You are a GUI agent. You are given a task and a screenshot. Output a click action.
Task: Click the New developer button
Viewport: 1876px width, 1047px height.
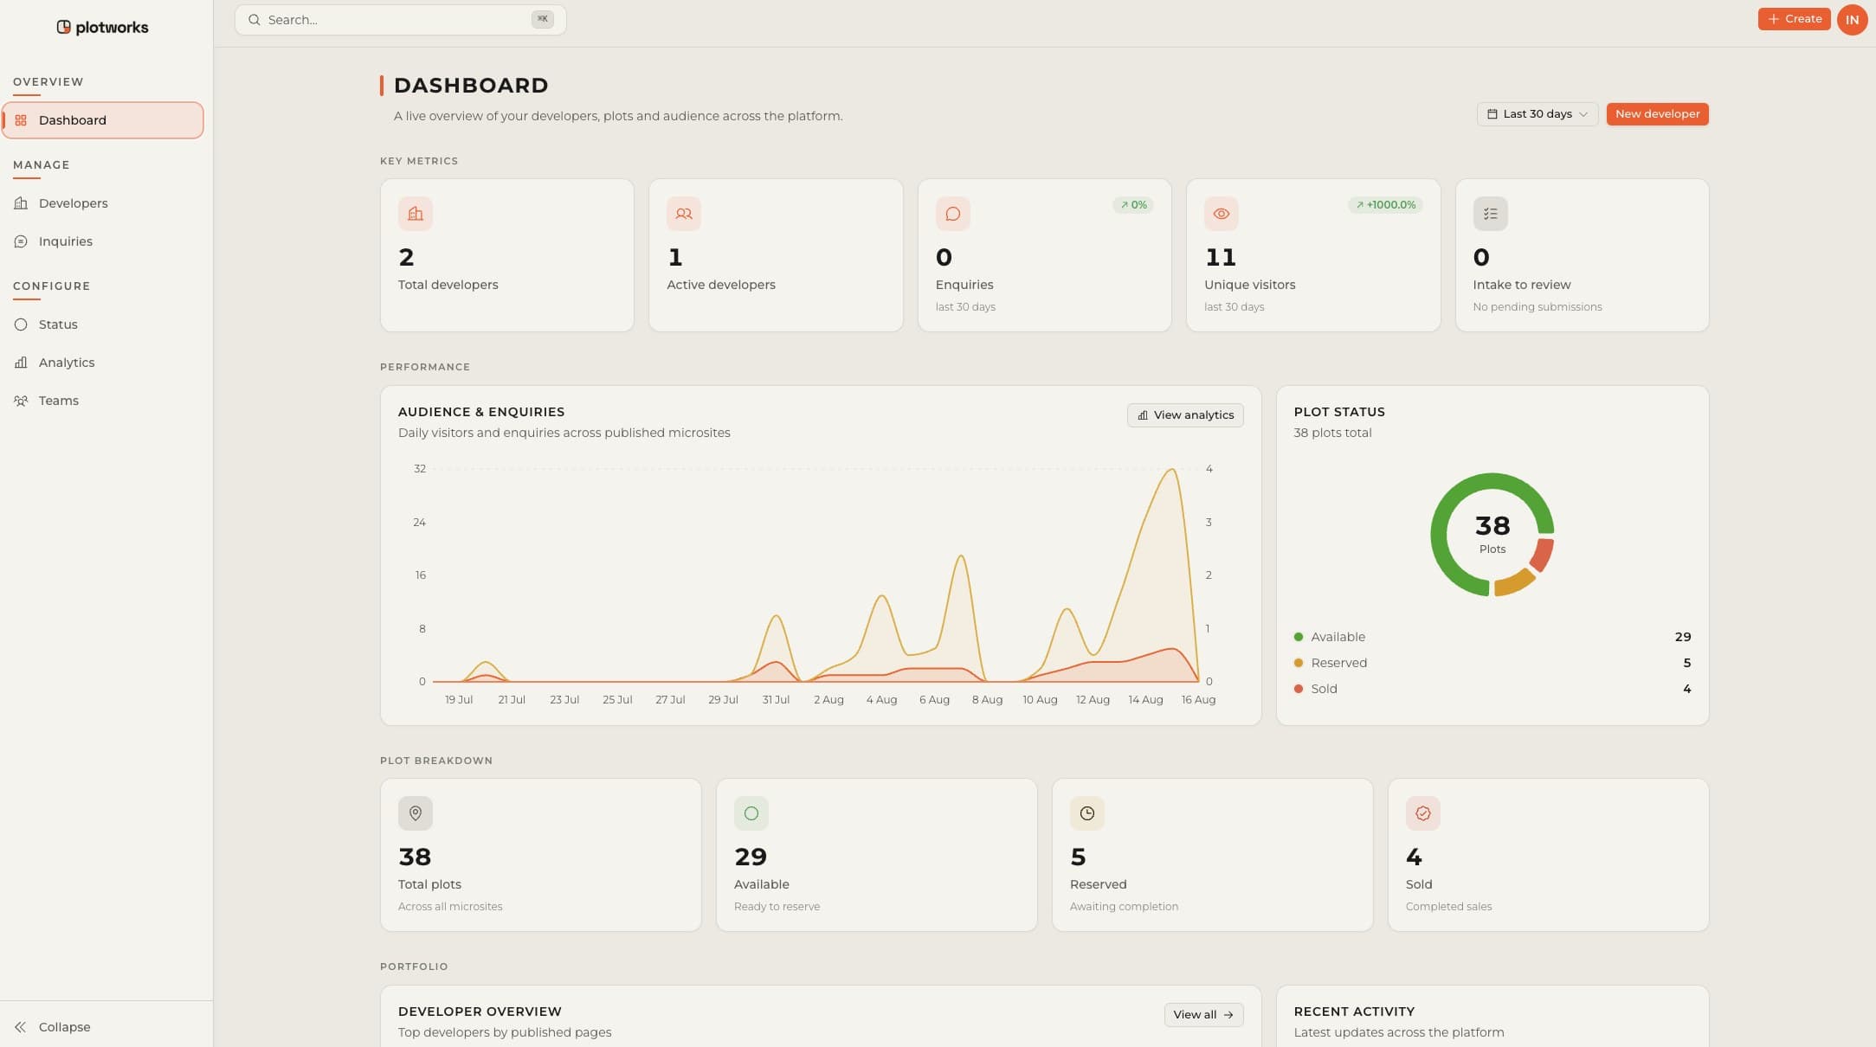pyautogui.click(x=1657, y=114)
